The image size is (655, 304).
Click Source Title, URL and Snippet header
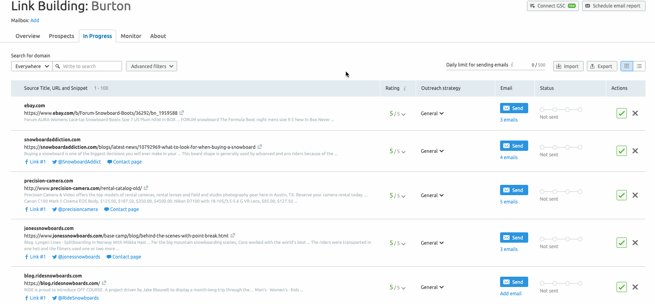(56, 88)
